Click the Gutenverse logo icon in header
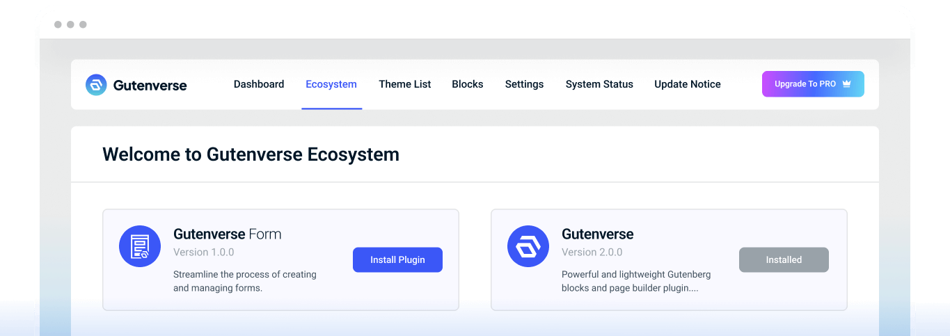Image resolution: width=950 pixels, height=336 pixels. coord(96,85)
